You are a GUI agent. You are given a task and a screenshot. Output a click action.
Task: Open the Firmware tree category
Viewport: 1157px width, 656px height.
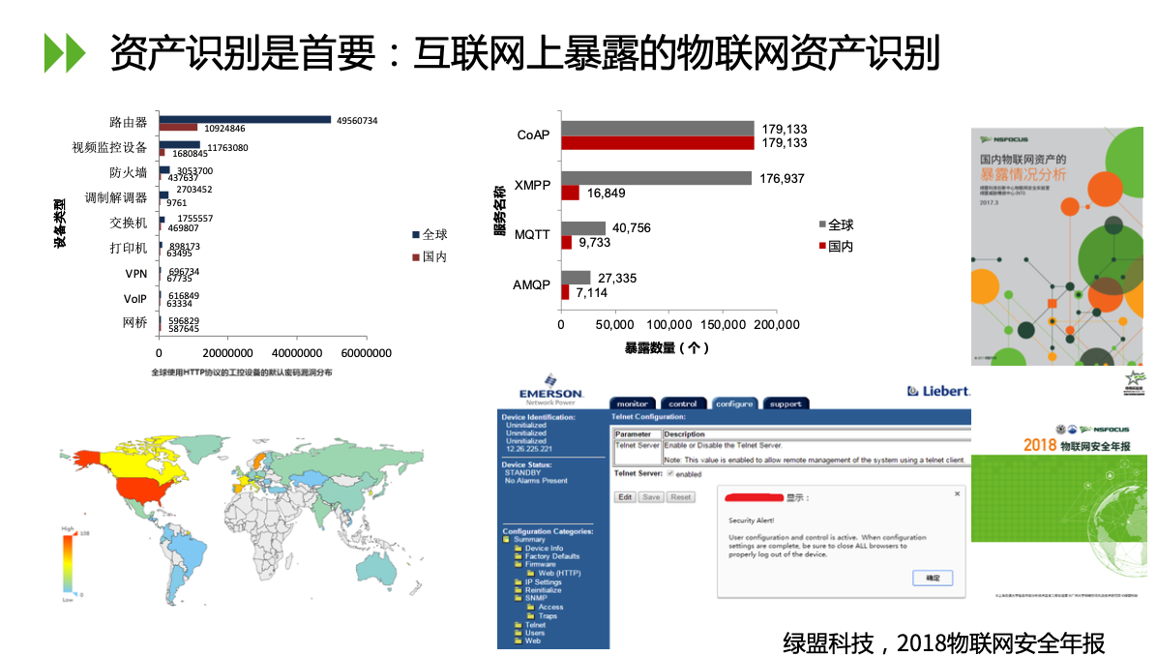tap(541, 565)
